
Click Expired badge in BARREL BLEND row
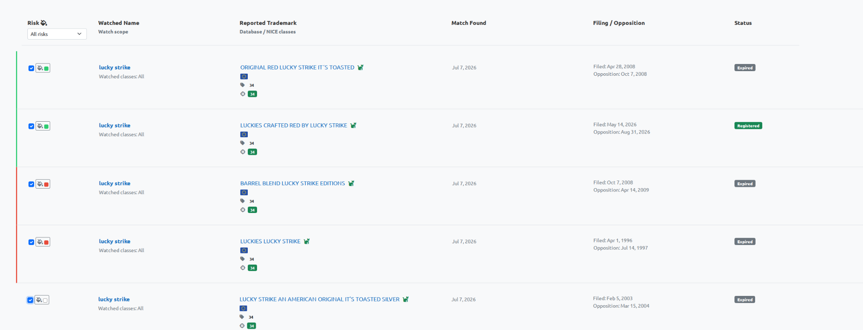(745, 184)
